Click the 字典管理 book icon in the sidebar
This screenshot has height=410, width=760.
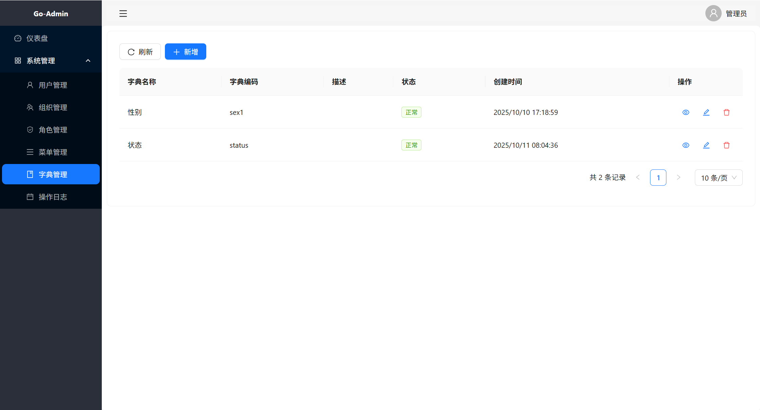(30, 174)
